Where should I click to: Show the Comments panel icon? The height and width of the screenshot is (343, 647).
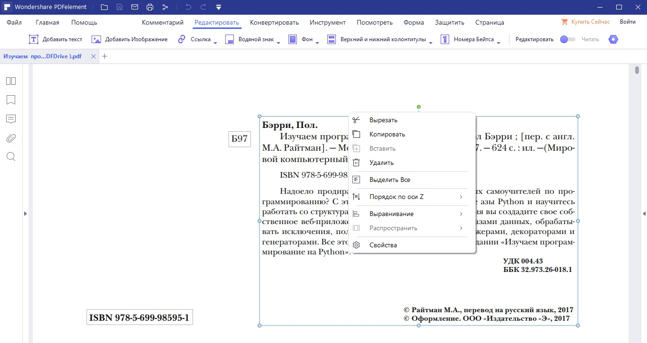(11, 119)
